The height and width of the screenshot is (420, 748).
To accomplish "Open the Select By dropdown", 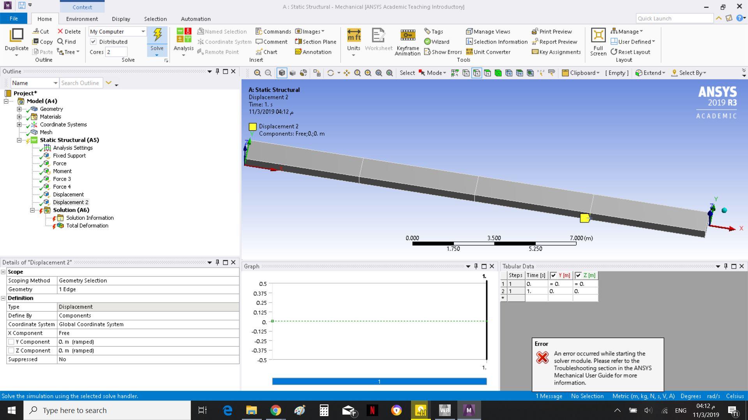I will click(x=689, y=73).
